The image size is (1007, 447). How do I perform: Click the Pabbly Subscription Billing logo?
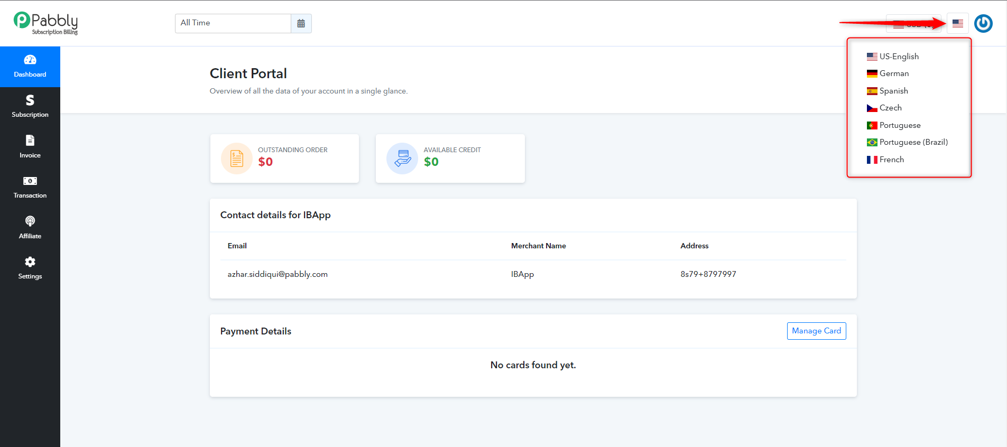click(46, 23)
